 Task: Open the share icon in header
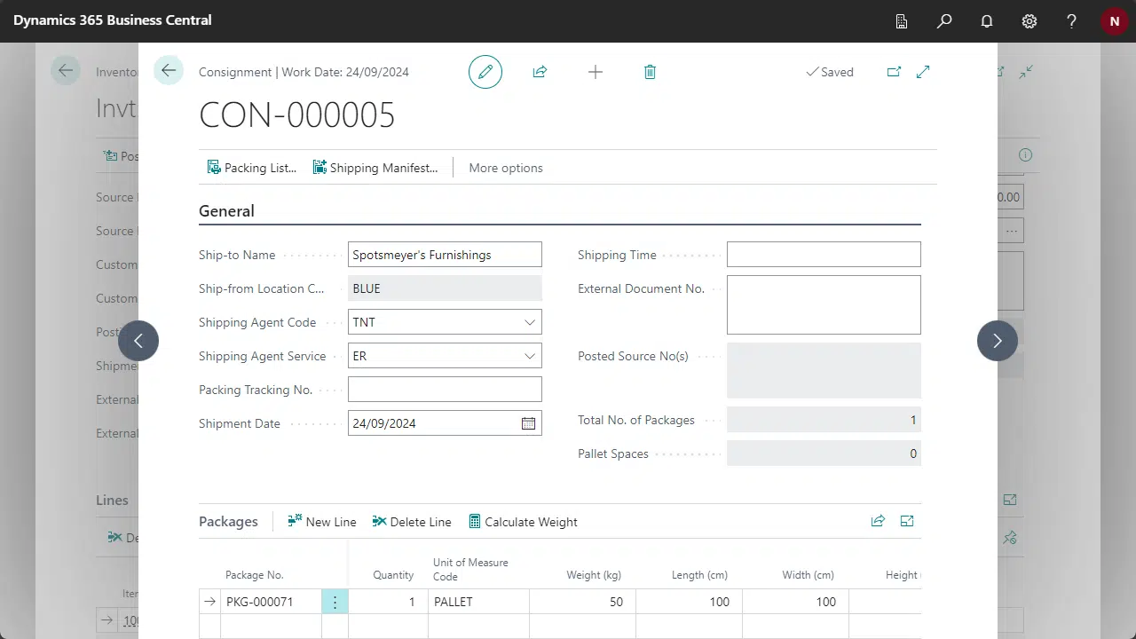540,72
